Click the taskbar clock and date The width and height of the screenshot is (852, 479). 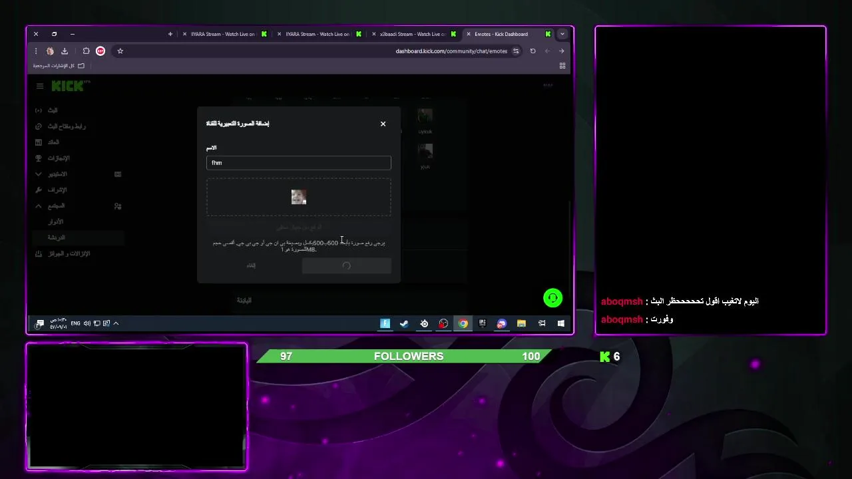coord(59,323)
